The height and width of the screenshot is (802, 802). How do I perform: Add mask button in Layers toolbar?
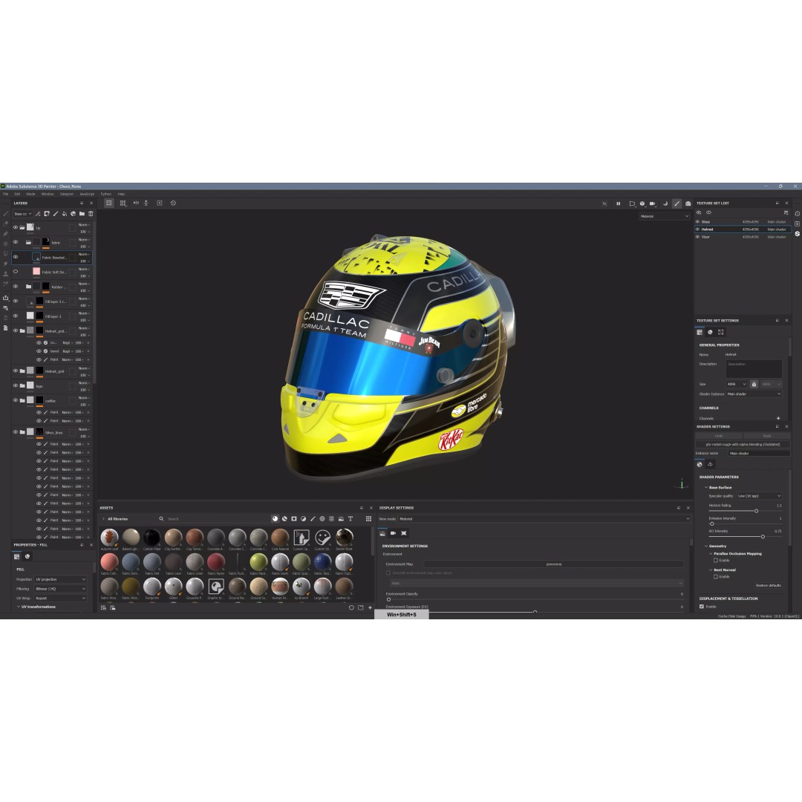click(x=47, y=214)
